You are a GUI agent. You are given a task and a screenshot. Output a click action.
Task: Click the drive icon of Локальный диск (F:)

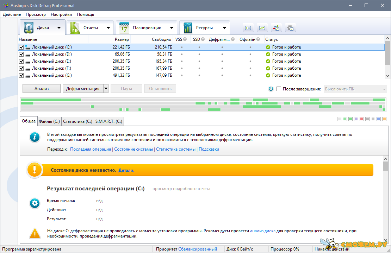point(28,68)
